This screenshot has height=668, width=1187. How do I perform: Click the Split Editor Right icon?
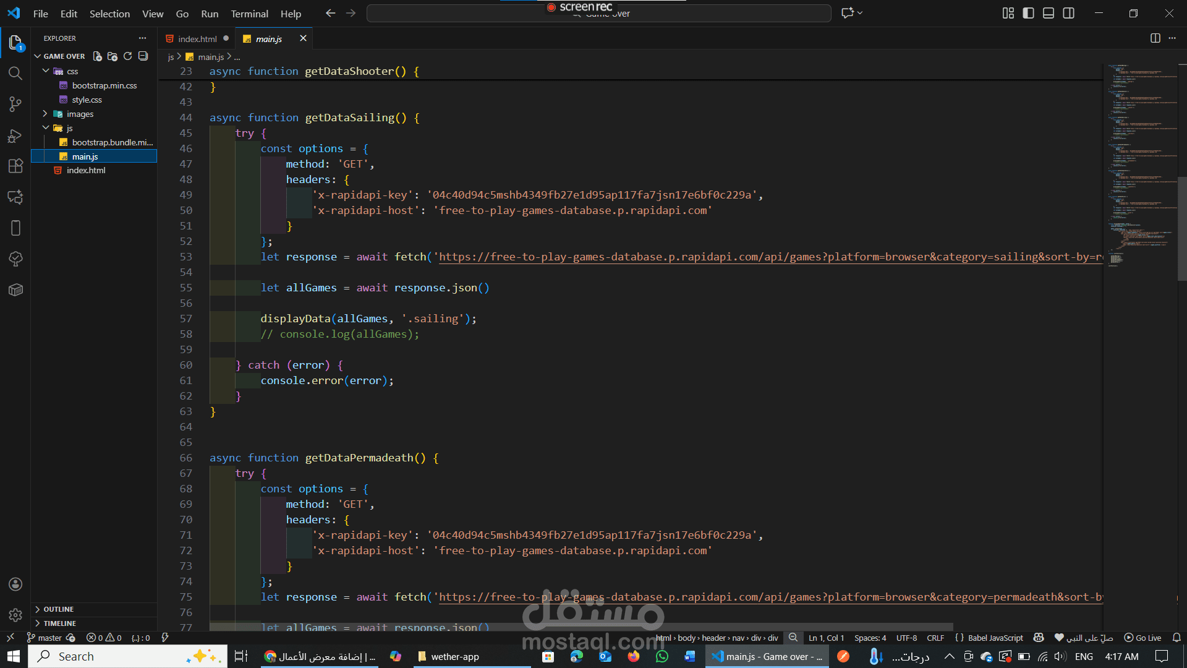tap(1155, 38)
